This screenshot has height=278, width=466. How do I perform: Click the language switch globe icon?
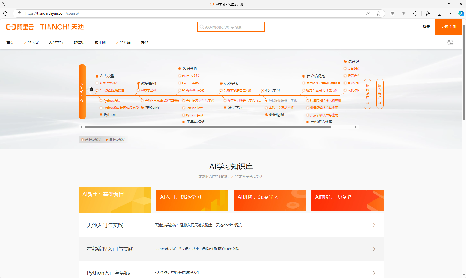click(450, 42)
